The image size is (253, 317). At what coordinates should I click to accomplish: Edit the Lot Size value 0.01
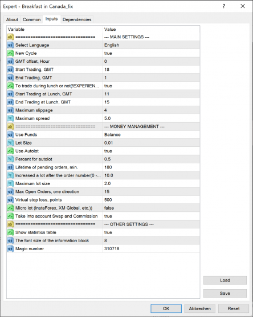tap(152, 143)
